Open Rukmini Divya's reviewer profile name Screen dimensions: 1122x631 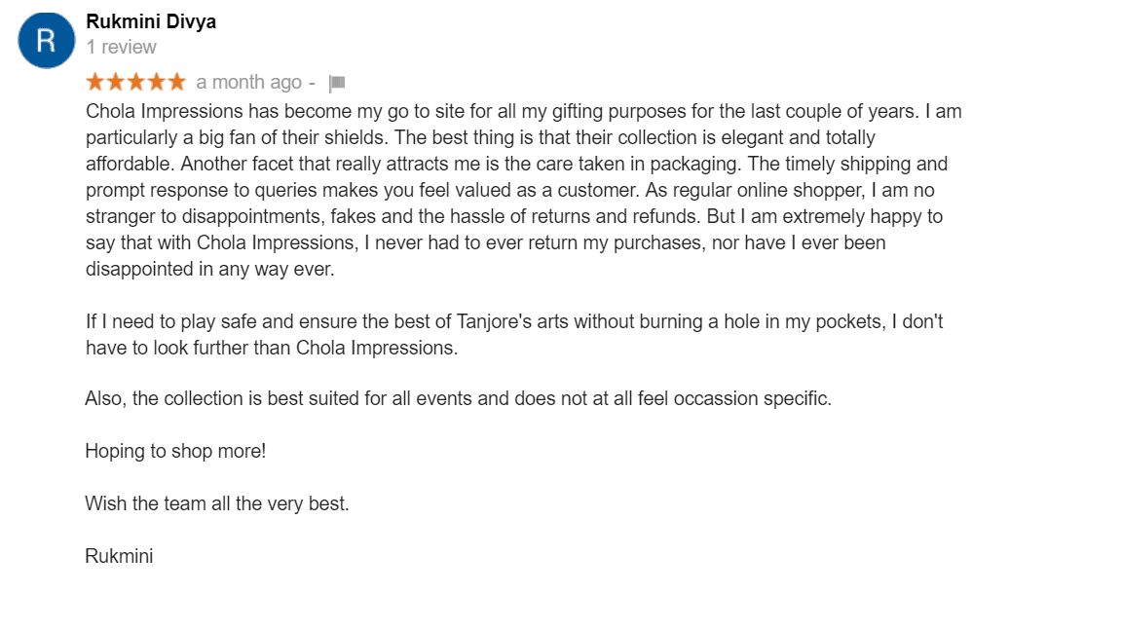151,21
